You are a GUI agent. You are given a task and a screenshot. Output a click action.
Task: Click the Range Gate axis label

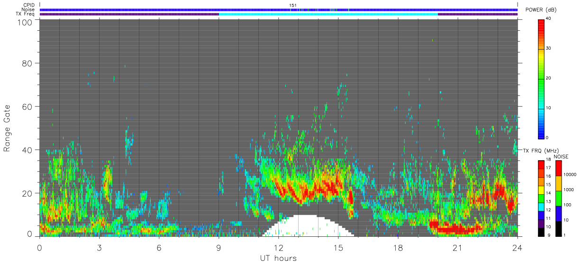coord(8,128)
